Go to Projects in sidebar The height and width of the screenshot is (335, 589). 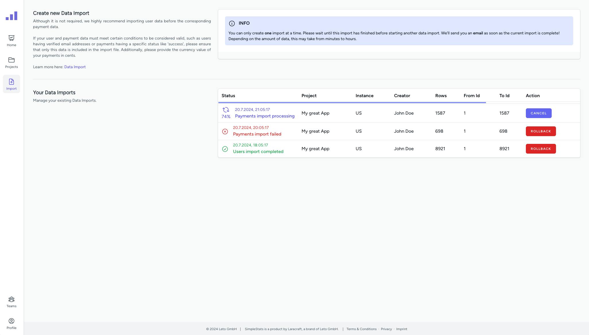(x=11, y=63)
